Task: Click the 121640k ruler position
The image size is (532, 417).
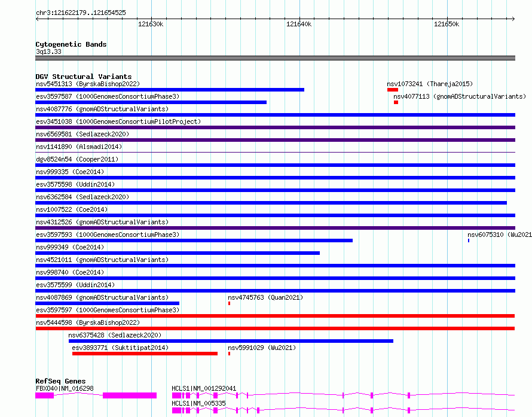Action: pos(299,24)
